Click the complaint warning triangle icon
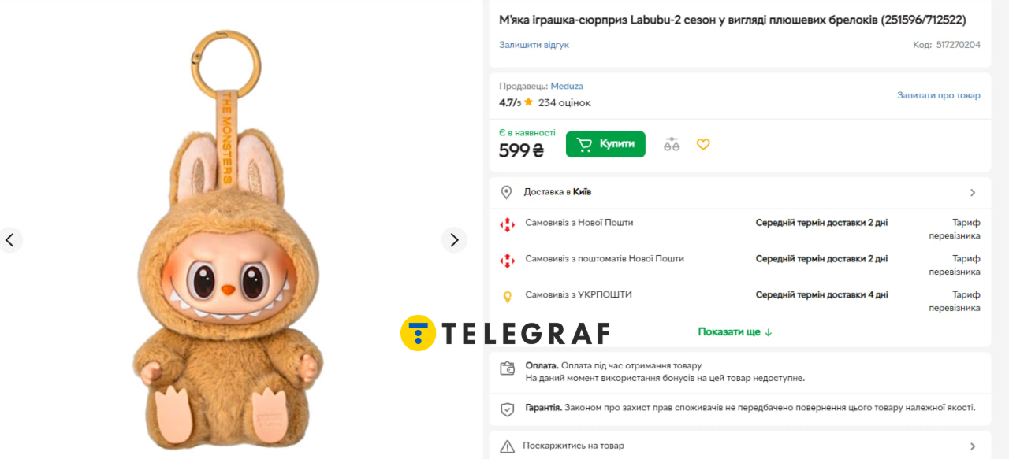The width and height of the screenshot is (1009, 459). tap(508, 446)
